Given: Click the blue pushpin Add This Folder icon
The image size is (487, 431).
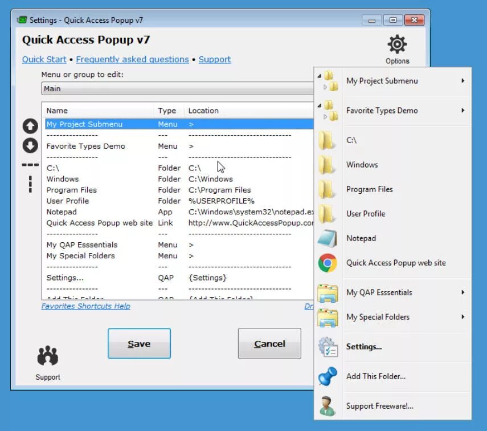Looking at the screenshot, I should [328, 376].
